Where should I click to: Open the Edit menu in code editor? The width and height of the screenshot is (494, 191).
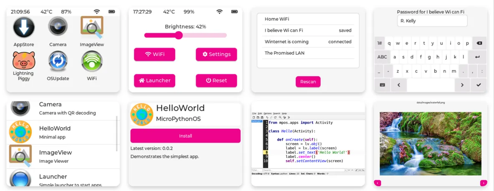pyautogui.click(x=260, y=114)
